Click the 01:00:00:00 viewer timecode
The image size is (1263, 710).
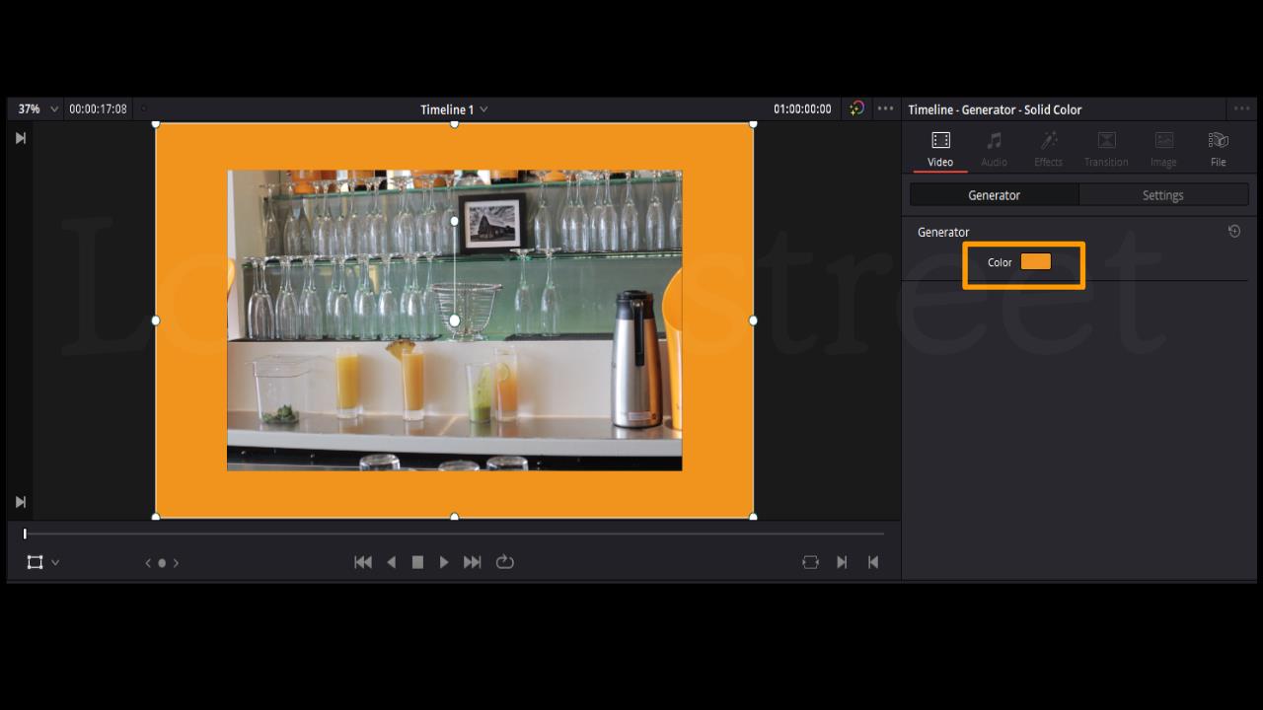[x=802, y=109]
